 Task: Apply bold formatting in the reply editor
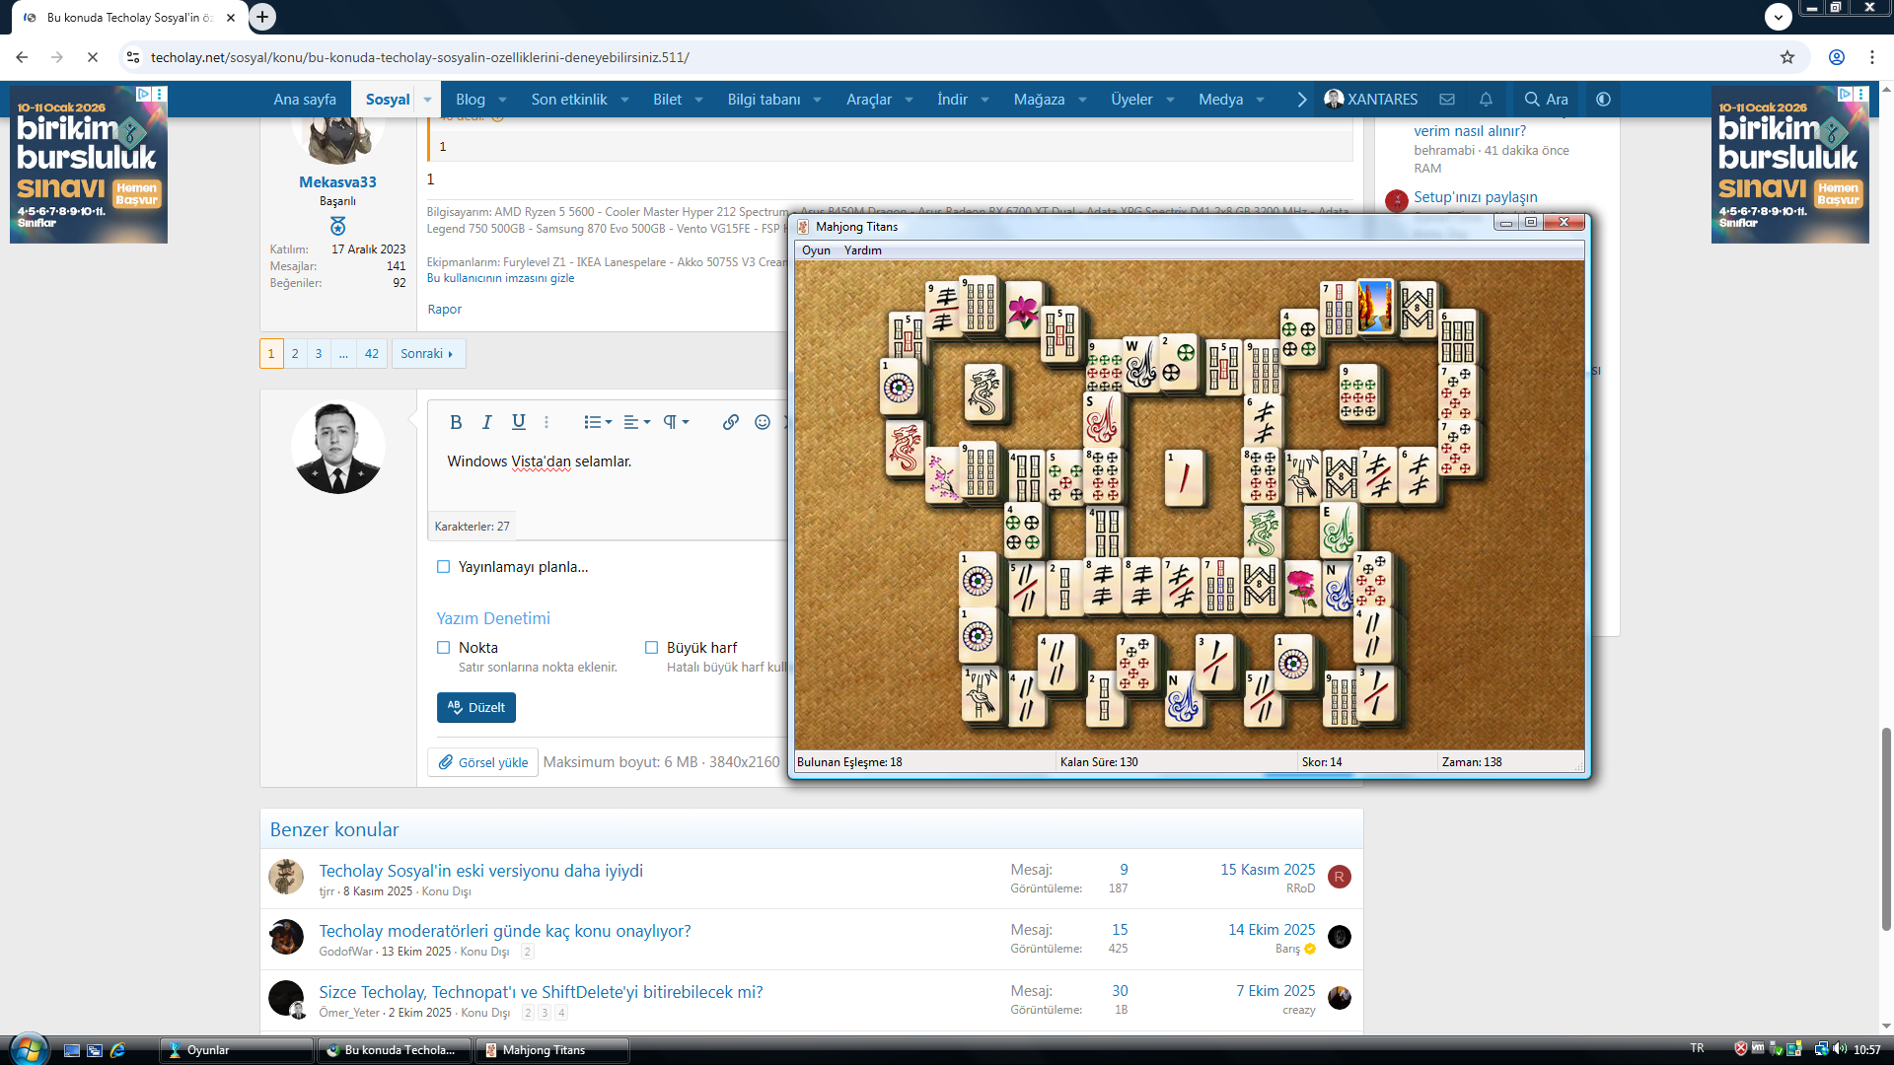(456, 422)
